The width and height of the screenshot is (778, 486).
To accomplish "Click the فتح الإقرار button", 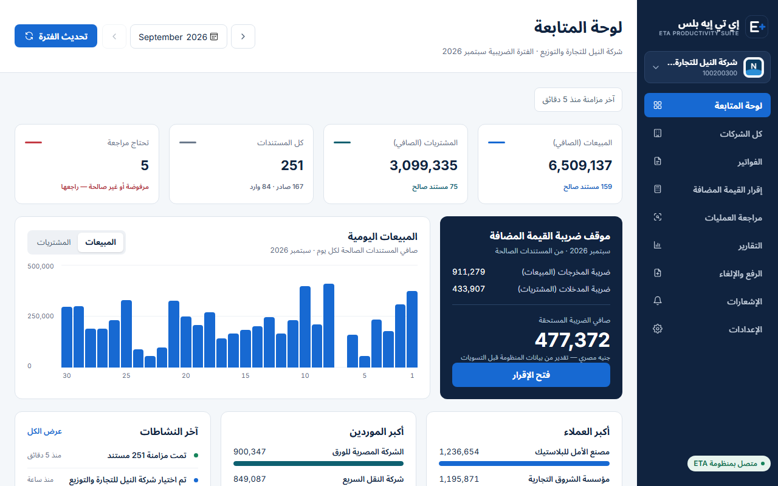I will click(x=531, y=375).
